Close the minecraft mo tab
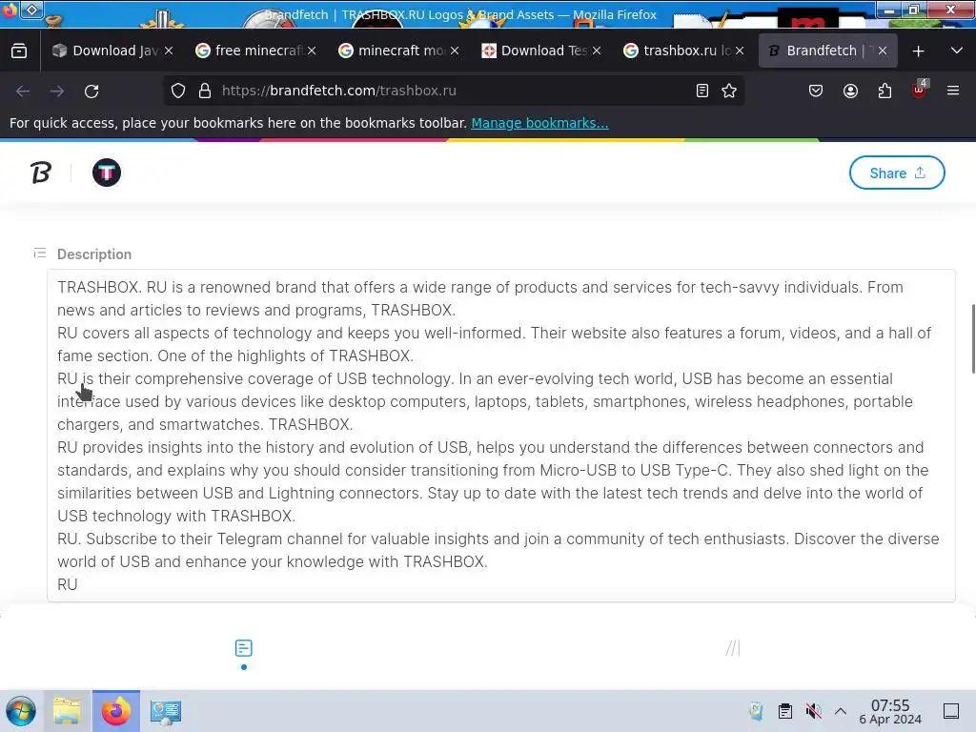976x732 pixels. (455, 51)
